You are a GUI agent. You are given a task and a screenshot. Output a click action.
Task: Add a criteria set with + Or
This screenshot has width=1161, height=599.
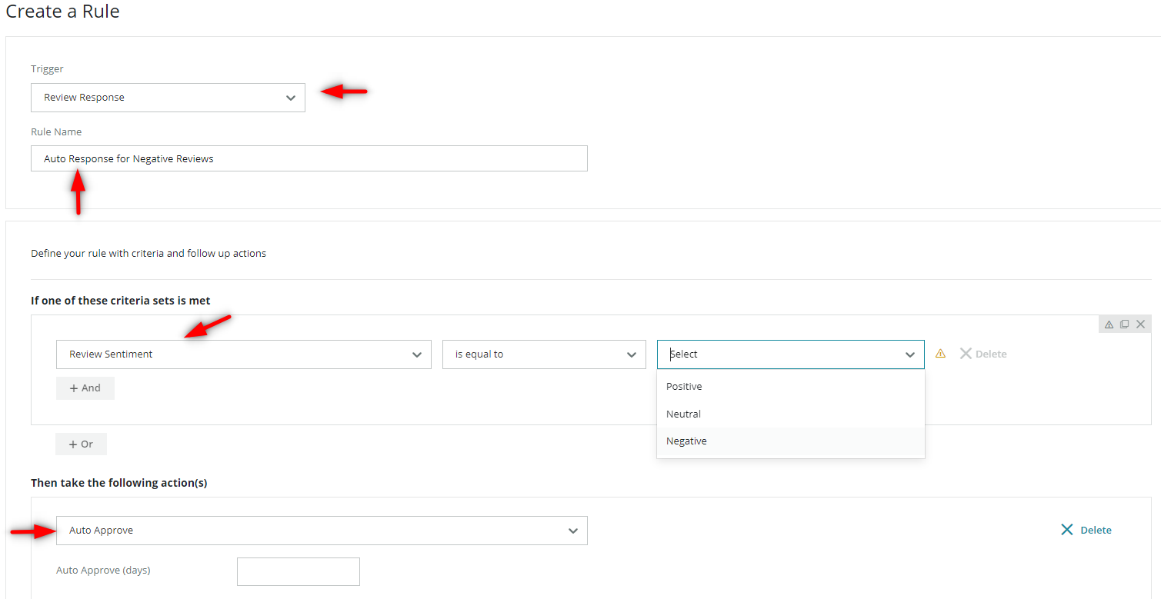pyautogui.click(x=81, y=444)
